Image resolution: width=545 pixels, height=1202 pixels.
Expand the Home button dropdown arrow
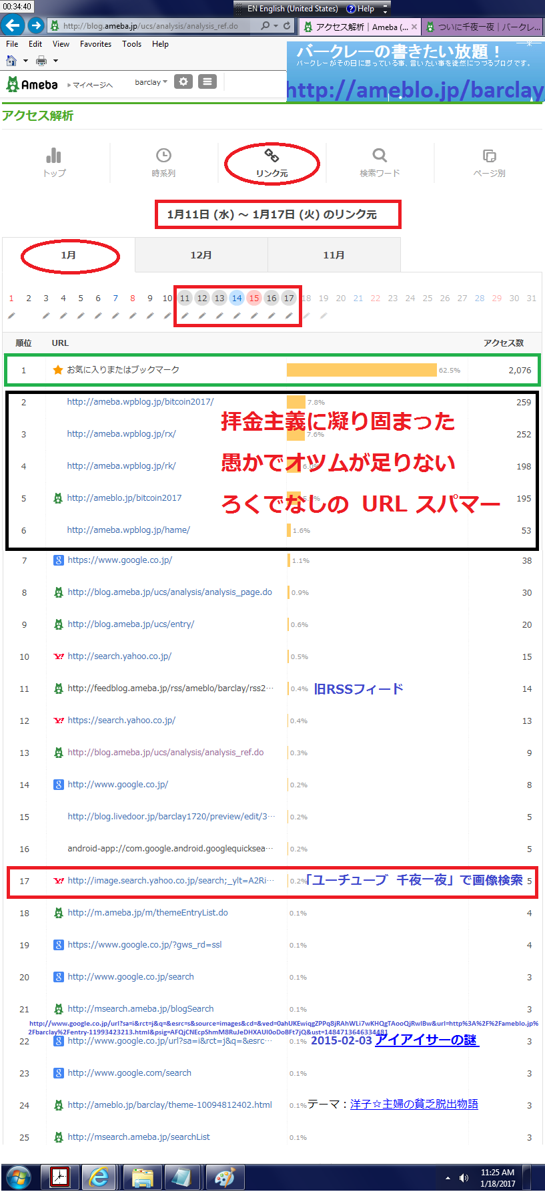(25, 61)
